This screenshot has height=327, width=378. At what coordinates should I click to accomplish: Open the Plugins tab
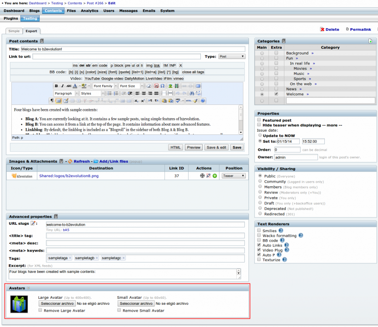coord(11,19)
